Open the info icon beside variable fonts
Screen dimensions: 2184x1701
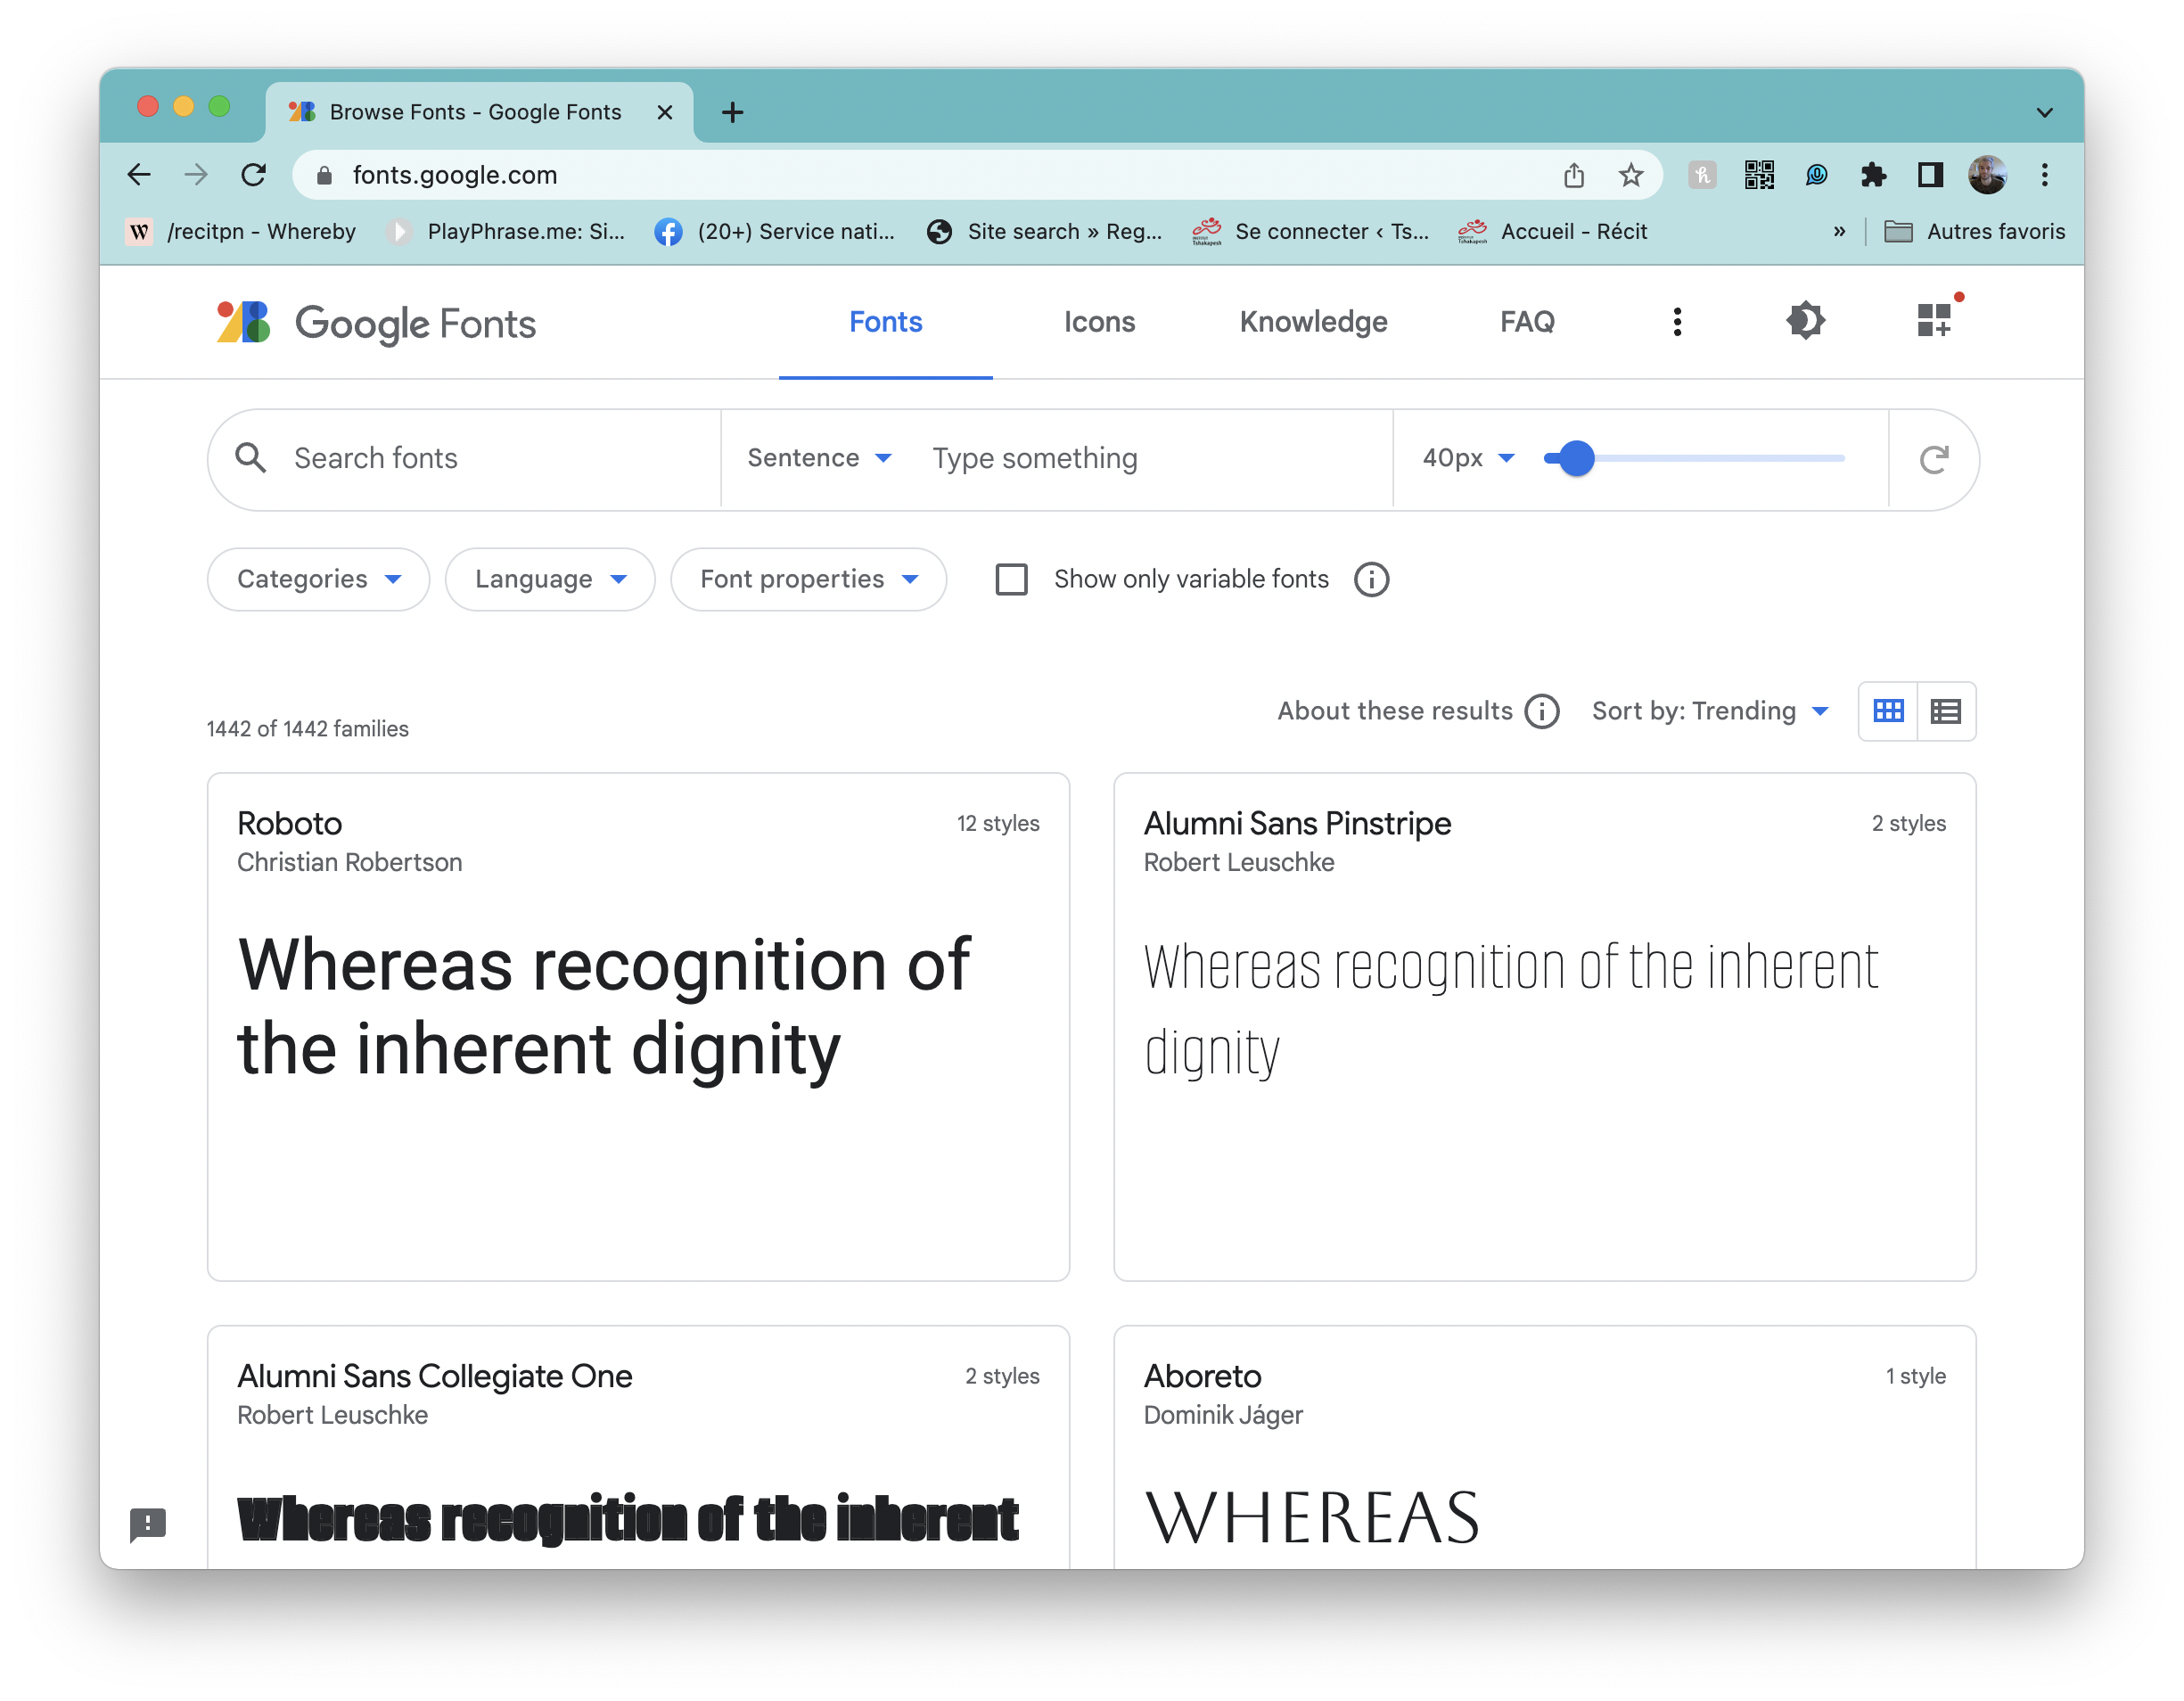(1371, 579)
